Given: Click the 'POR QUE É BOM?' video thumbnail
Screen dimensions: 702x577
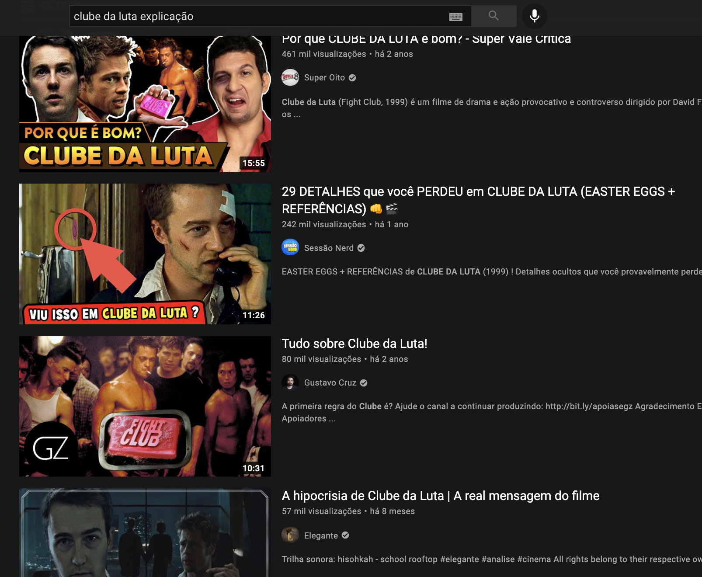Looking at the screenshot, I should click(x=145, y=103).
